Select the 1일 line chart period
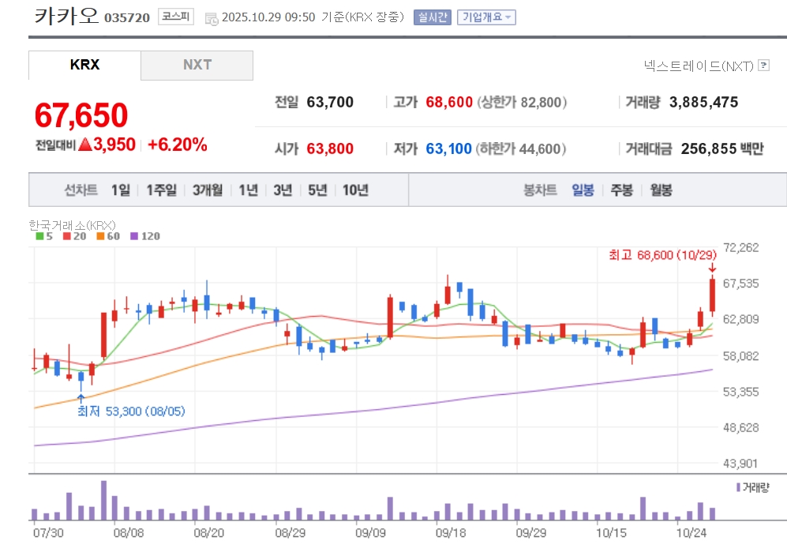The width and height of the screenshot is (787, 556). coord(121,190)
